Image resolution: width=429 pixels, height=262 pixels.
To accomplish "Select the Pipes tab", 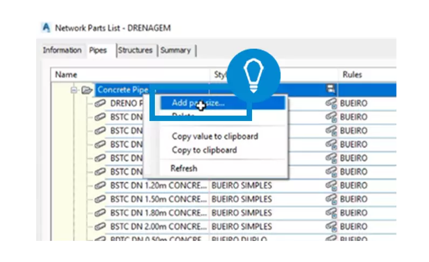I will [98, 50].
